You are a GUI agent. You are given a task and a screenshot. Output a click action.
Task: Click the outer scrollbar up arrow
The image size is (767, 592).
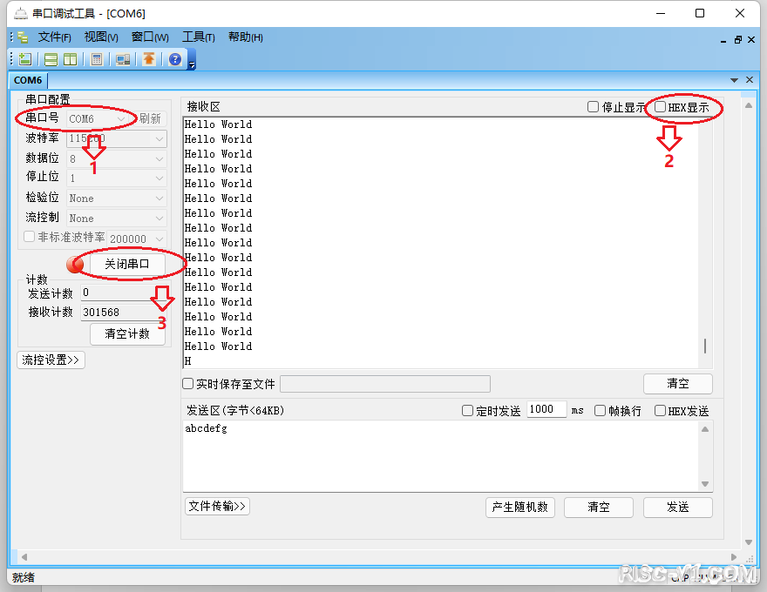(x=749, y=105)
